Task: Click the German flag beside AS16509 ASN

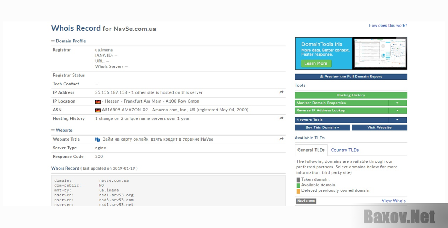Action: click(x=98, y=110)
